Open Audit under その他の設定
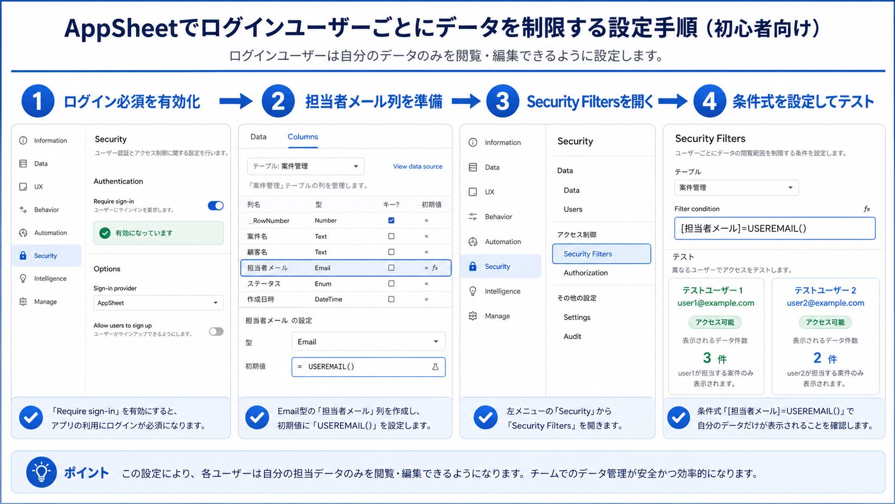 coord(572,336)
